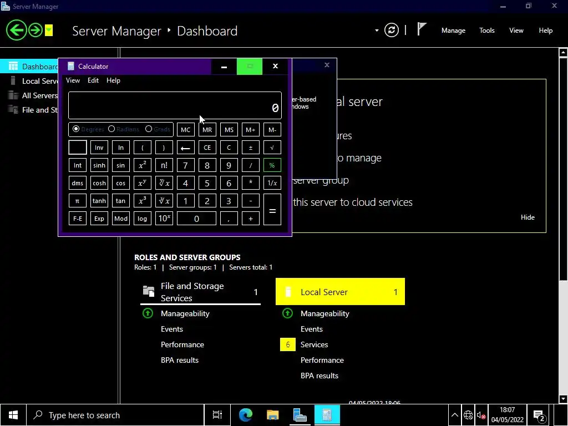This screenshot has height=426, width=568.
Task: Go back with the Server Manager back arrow
Action: point(16,30)
